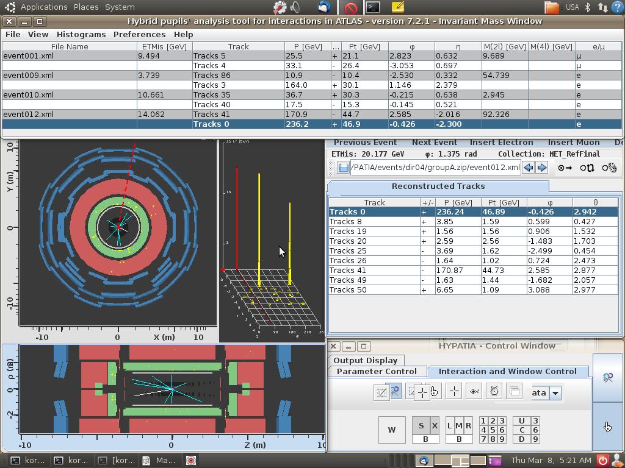Select event009.xml row in mass table

312,75
